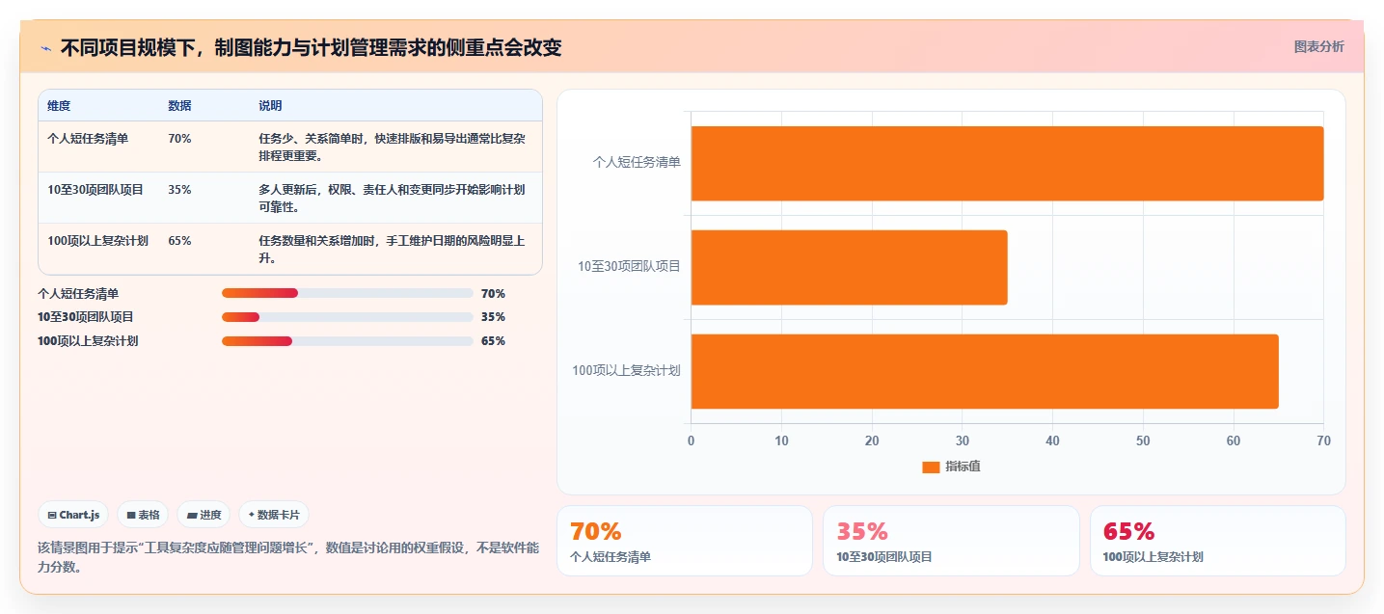Viewport: 1384px width, 614px height.
Task: Click x-axis tick label 50
Action: [1143, 441]
